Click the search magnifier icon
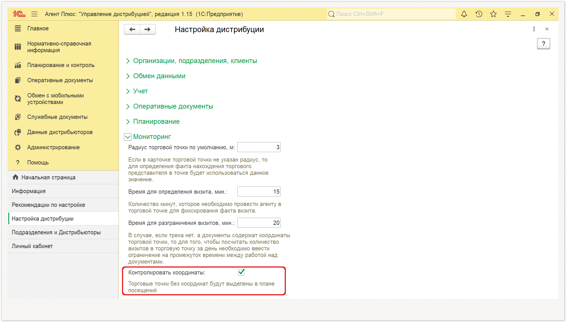This screenshot has width=566, height=322. [x=332, y=14]
